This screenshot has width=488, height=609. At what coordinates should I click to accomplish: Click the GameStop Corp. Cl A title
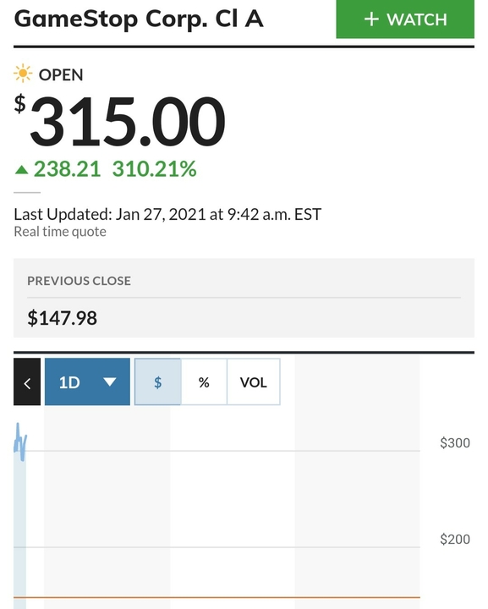click(139, 19)
